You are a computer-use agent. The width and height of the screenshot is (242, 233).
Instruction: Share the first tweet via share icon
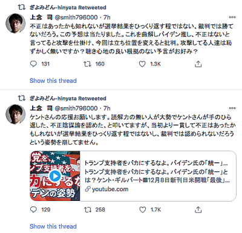(x=198, y=64)
